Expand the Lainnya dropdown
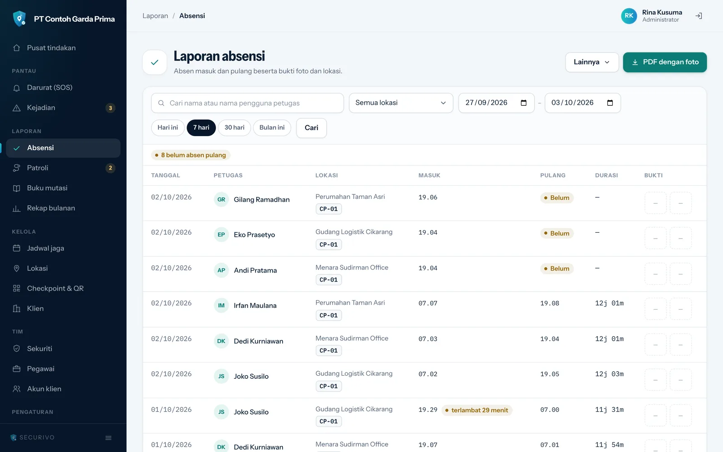This screenshot has height=452, width=723. coord(592,62)
